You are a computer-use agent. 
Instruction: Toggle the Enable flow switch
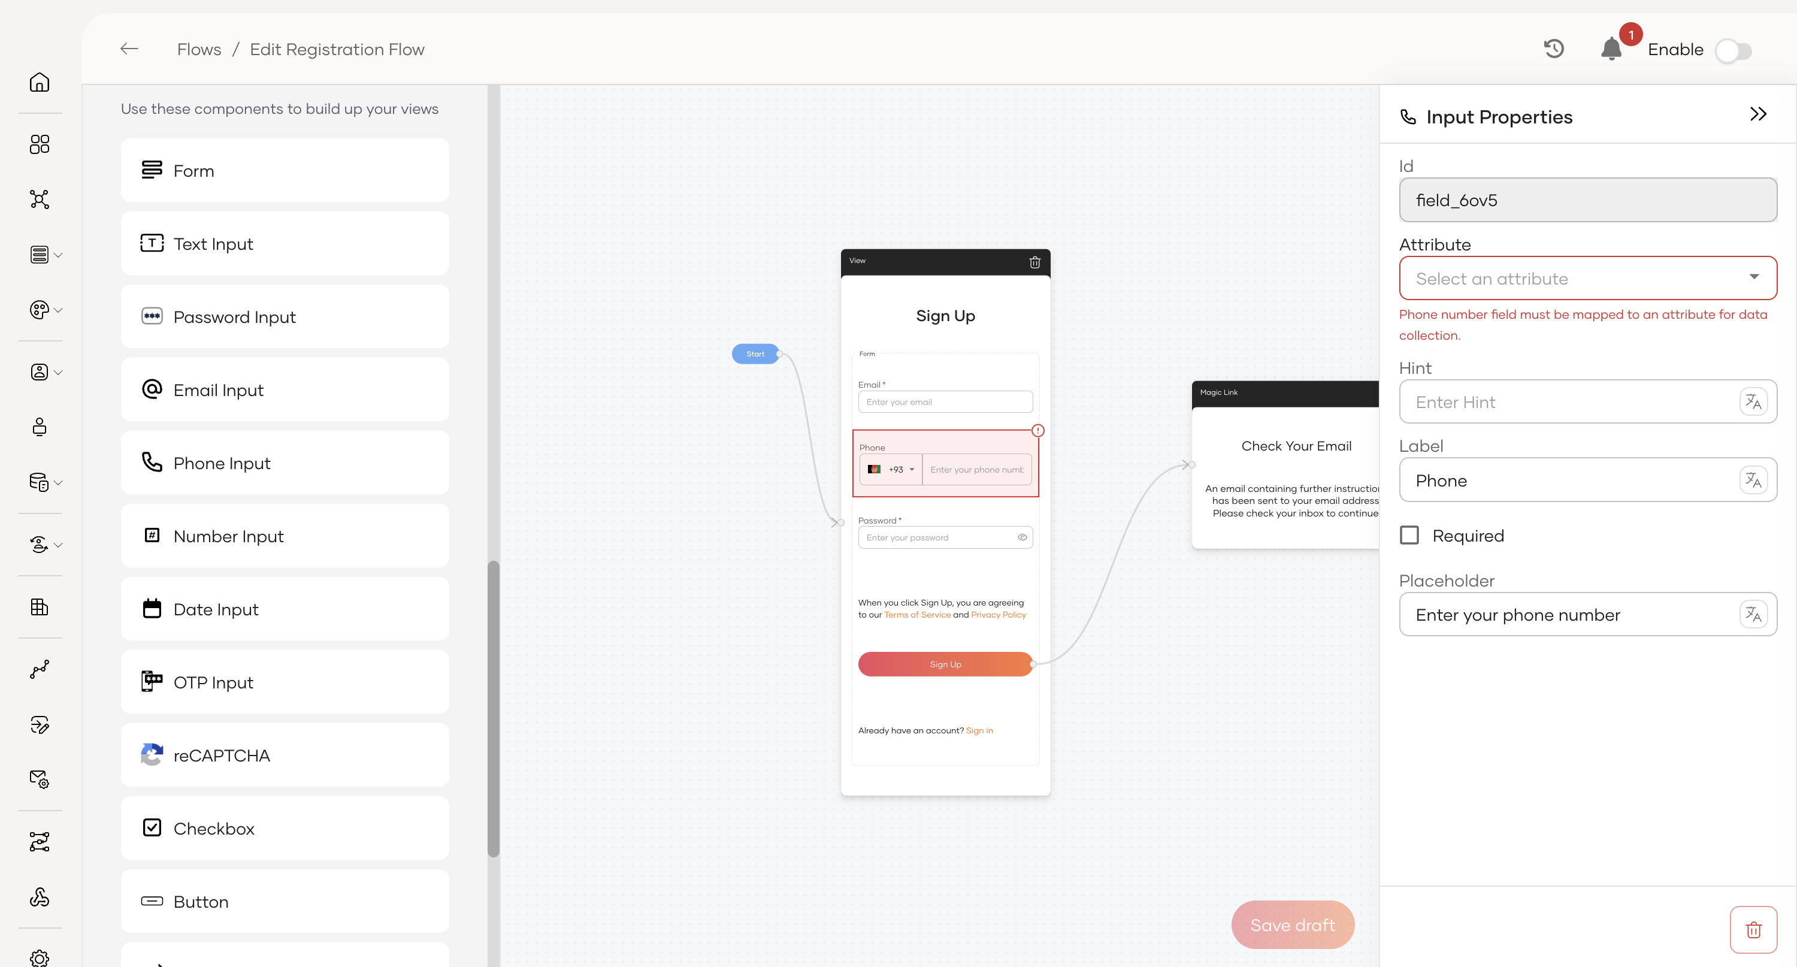[1734, 50]
